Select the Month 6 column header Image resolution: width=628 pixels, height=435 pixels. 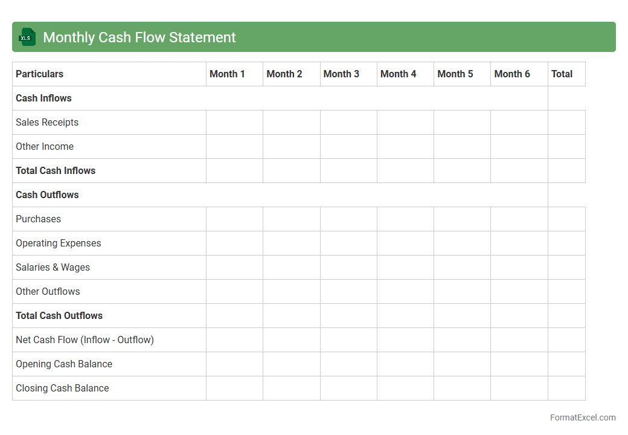[512, 74]
